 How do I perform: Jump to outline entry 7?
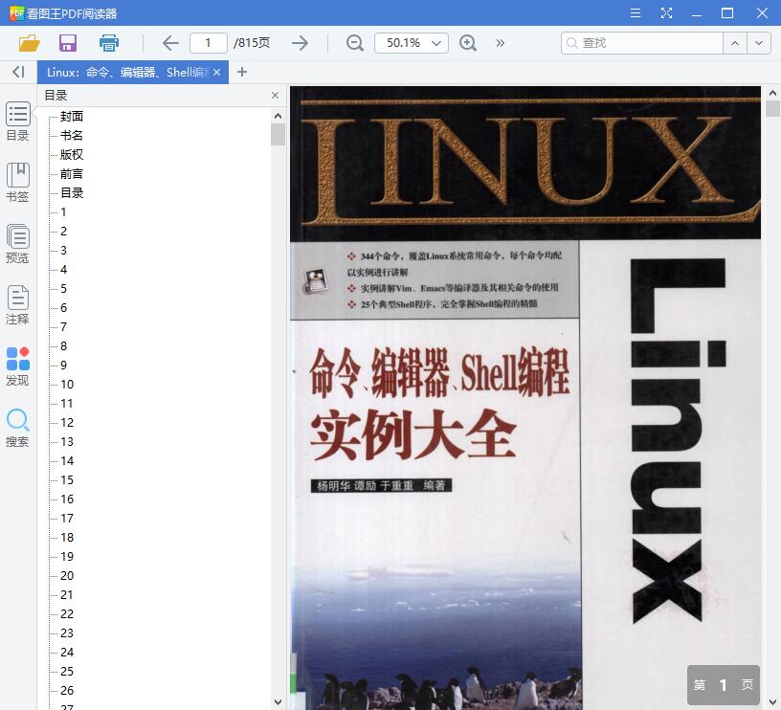tap(63, 327)
